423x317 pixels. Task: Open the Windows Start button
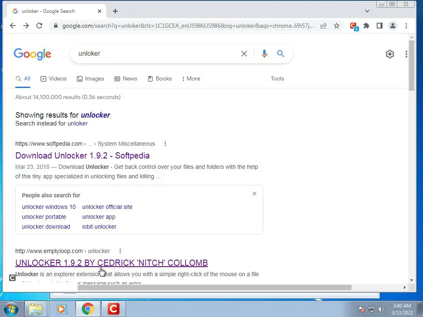(11, 309)
